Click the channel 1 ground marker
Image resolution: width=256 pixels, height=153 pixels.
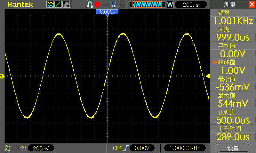(x=2, y=76)
